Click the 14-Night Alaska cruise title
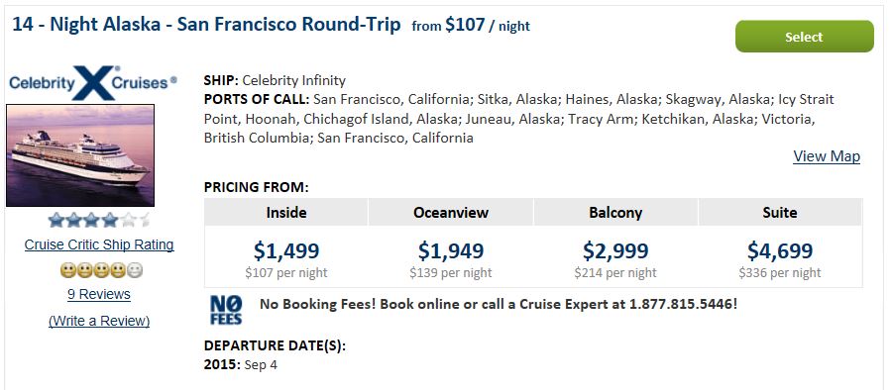The height and width of the screenshot is (390, 891). pyautogui.click(x=206, y=25)
